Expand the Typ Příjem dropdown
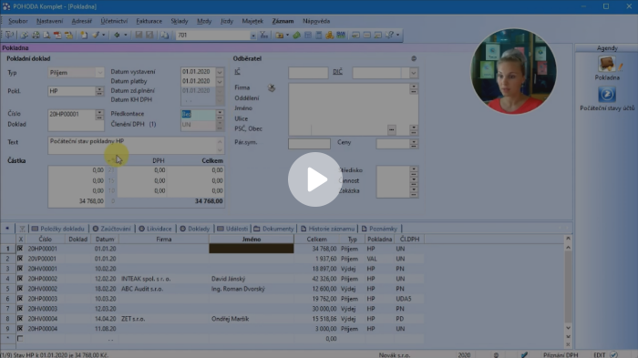 point(99,73)
